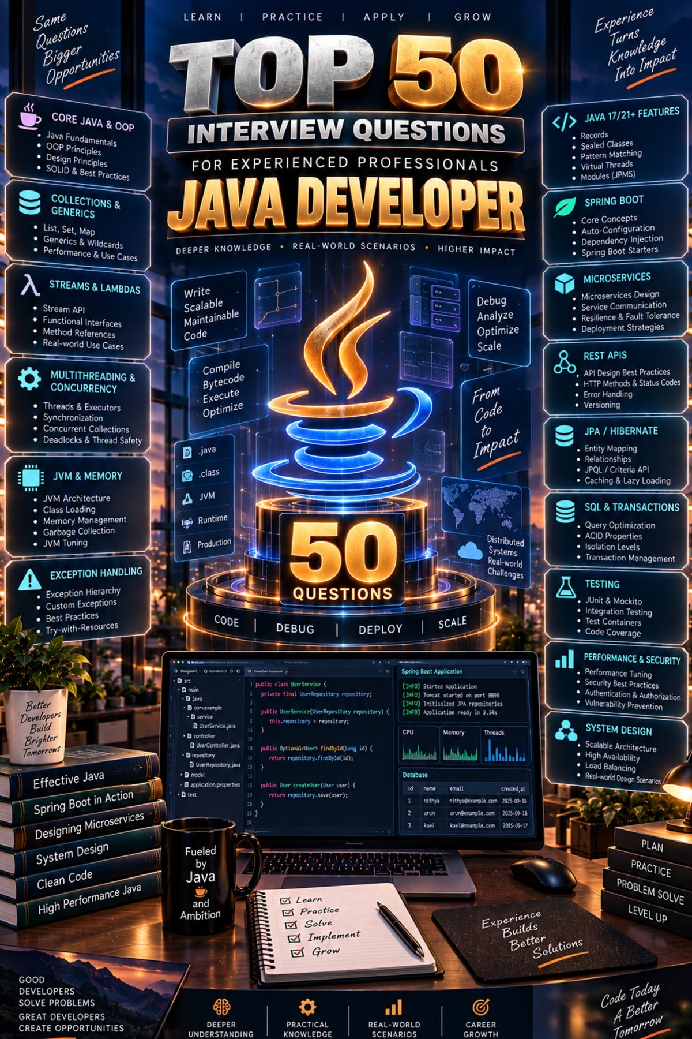The image size is (692, 1039).
Task: Select the bar chart icon for Performance & Security
Action: click(565, 659)
